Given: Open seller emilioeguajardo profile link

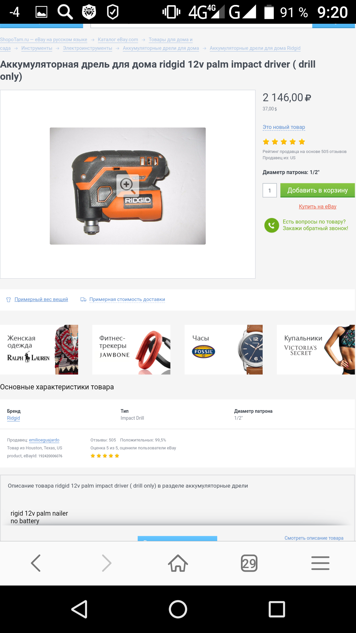Looking at the screenshot, I should [44, 440].
